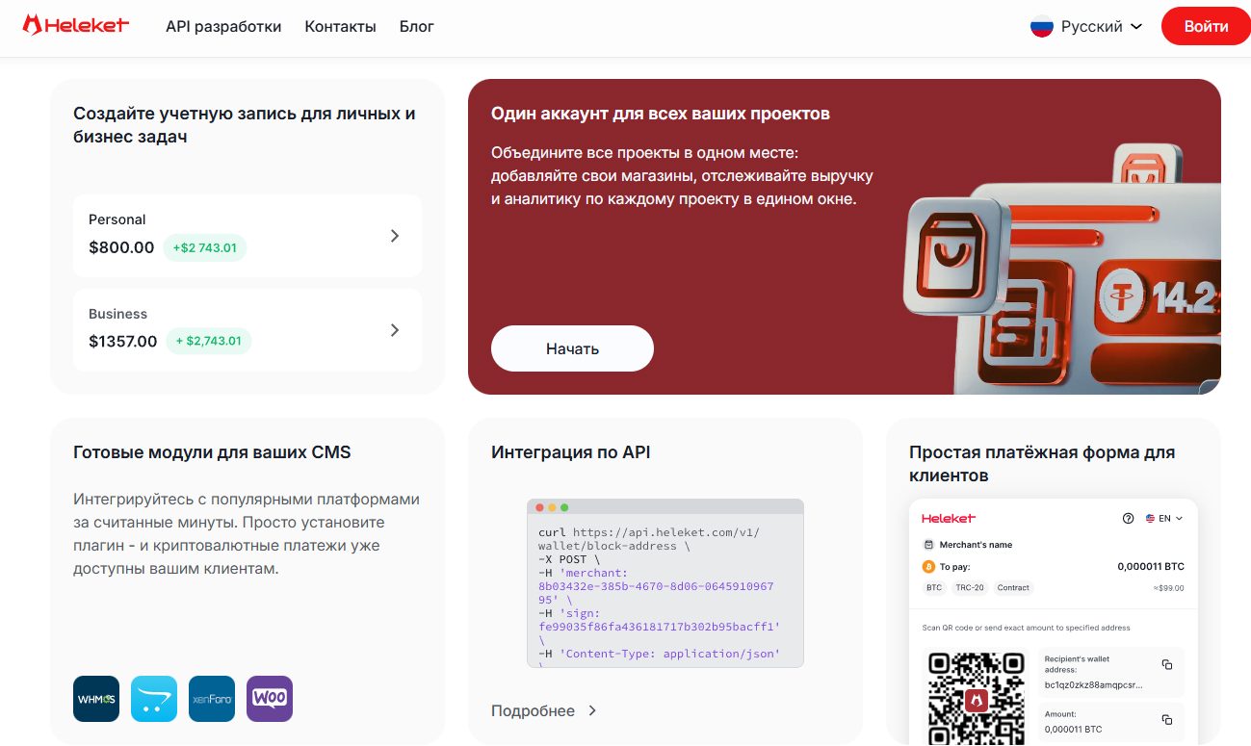Image resolution: width=1251 pixels, height=746 pixels.
Task: Open the WHMCS module icon
Action: tap(96, 699)
